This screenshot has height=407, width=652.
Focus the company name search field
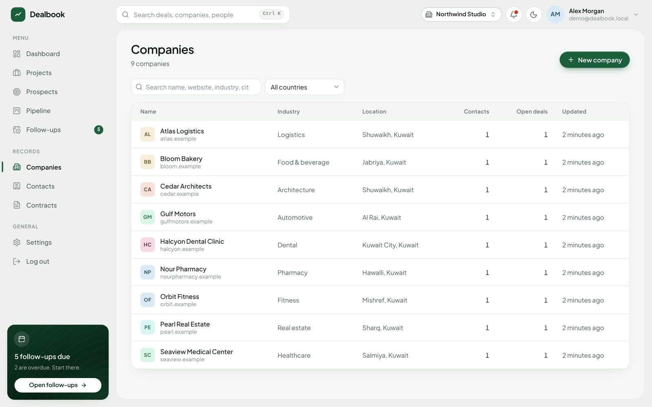(x=196, y=87)
